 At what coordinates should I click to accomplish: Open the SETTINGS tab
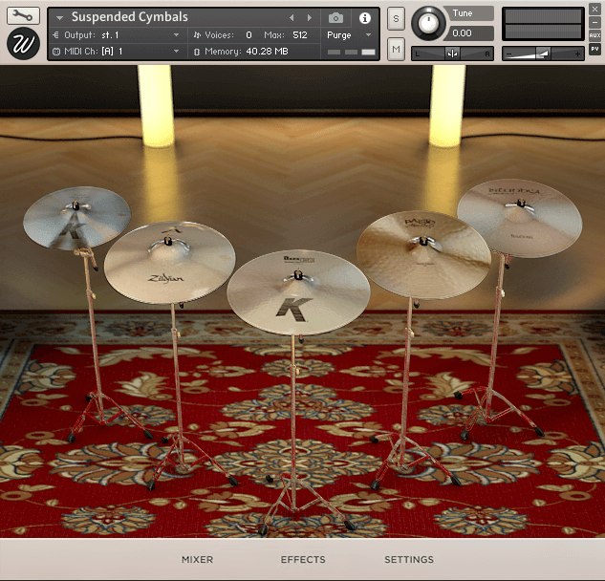409,559
